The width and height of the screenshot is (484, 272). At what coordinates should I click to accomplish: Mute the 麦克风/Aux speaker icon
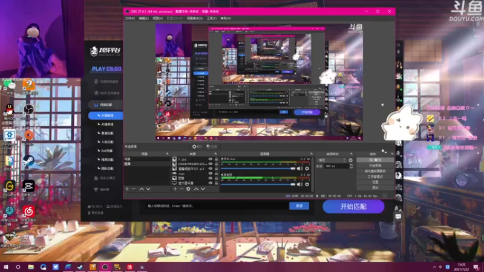[299, 169]
